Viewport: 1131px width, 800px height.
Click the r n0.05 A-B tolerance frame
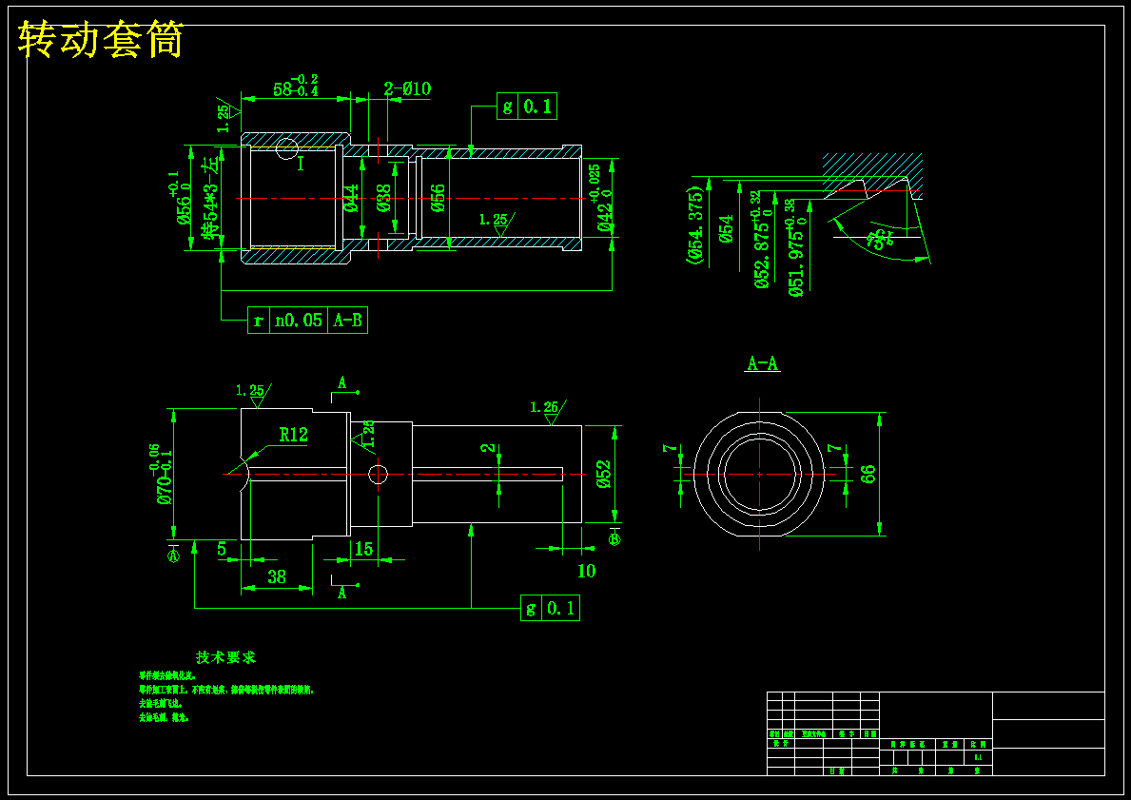(307, 320)
